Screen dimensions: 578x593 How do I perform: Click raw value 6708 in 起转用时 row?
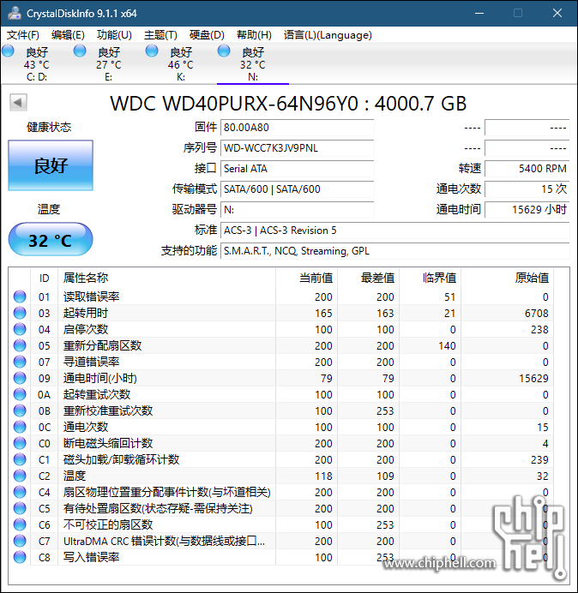click(x=536, y=313)
